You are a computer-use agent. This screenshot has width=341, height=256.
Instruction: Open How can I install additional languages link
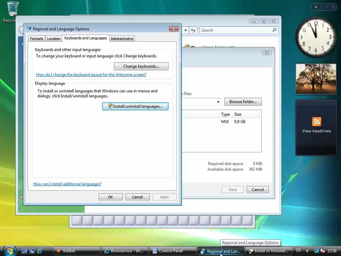click(67, 184)
